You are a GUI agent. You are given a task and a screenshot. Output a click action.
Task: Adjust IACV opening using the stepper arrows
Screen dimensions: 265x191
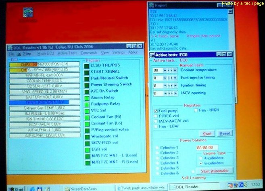[x=171, y=93]
